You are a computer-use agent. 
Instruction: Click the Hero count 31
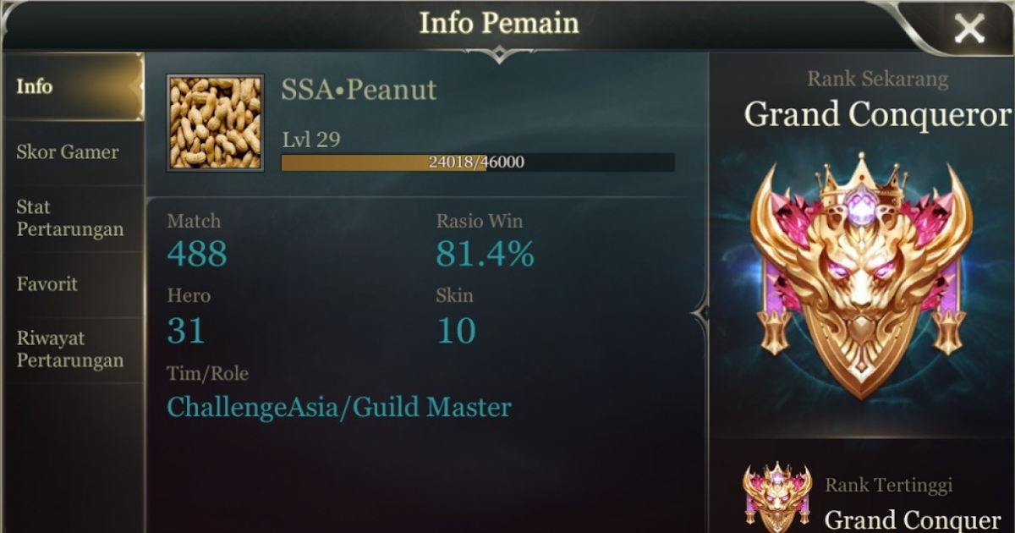pos(186,330)
